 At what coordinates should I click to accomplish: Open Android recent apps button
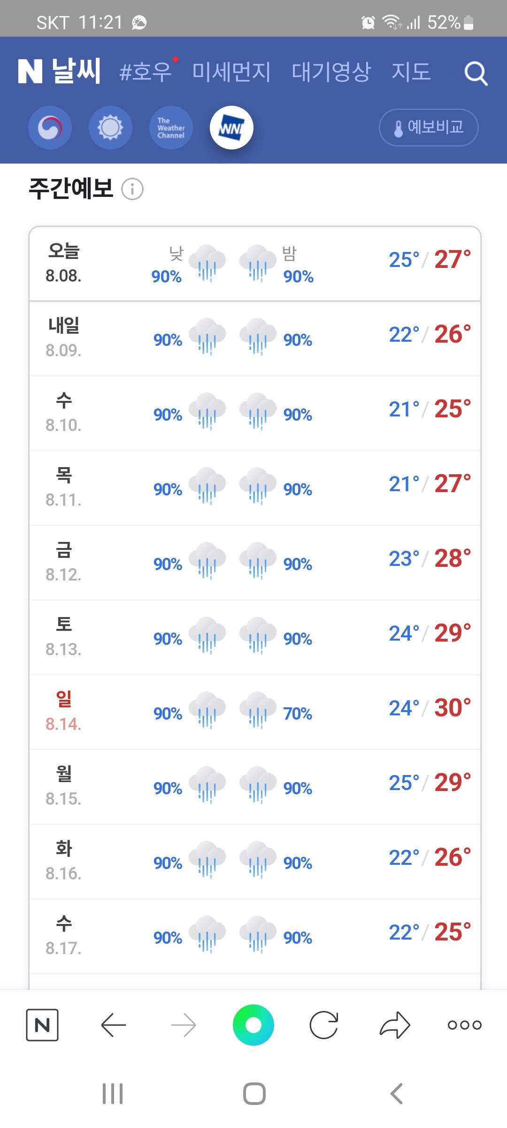(x=113, y=1093)
